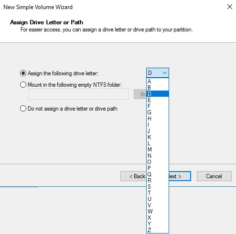Choose drive letter G from dropdown list

coord(158,112)
